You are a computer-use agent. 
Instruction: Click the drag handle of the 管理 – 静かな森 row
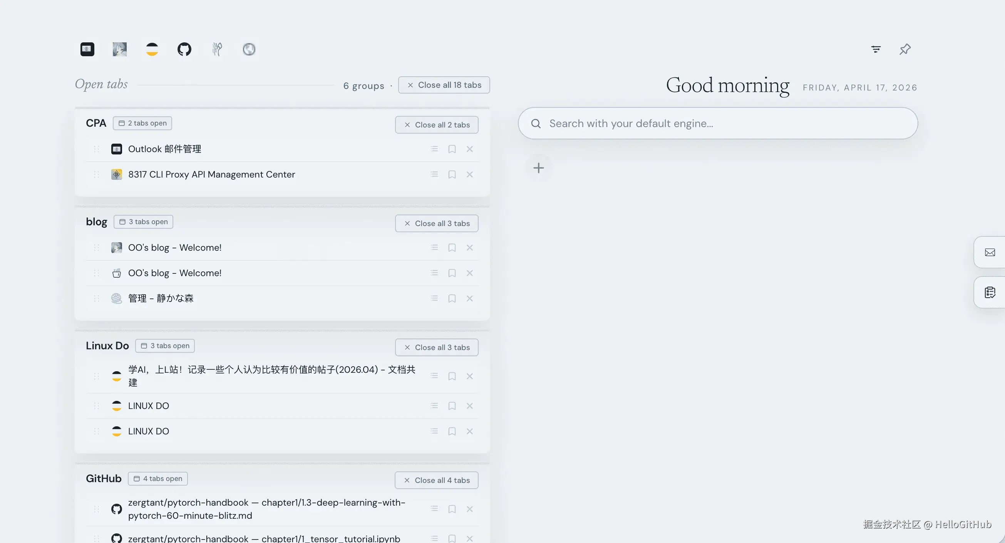pyautogui.click(x=97, y=298)
